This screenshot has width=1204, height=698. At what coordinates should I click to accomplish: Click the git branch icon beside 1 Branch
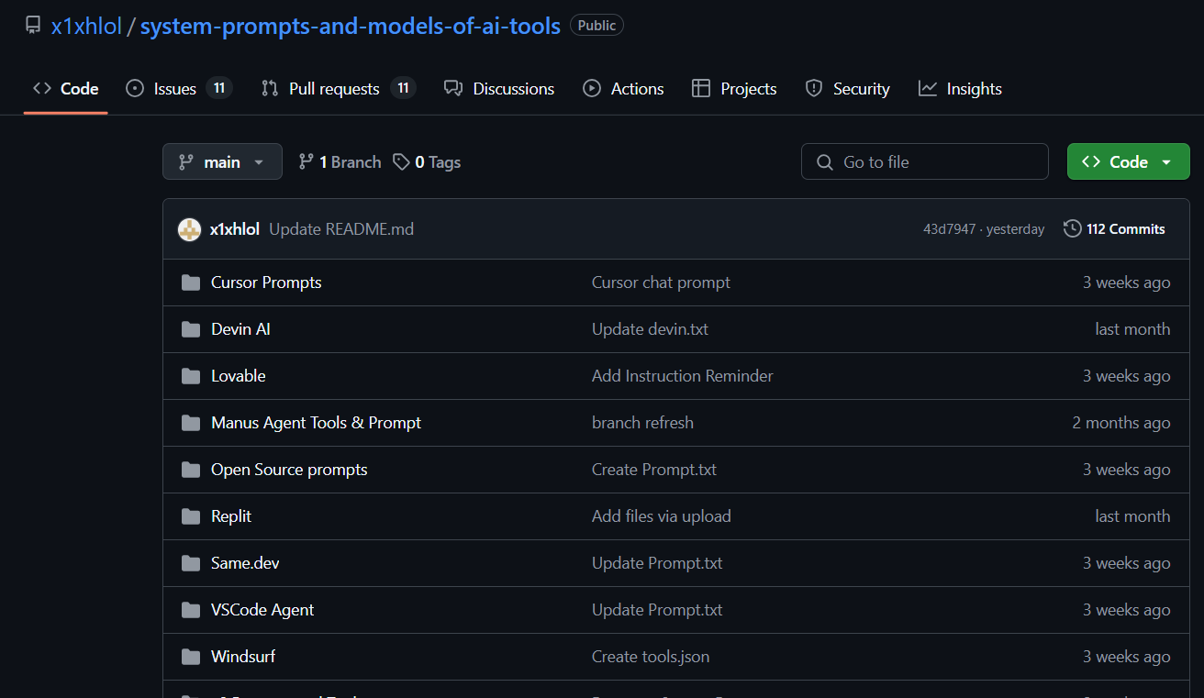click(x=307, y=161)
